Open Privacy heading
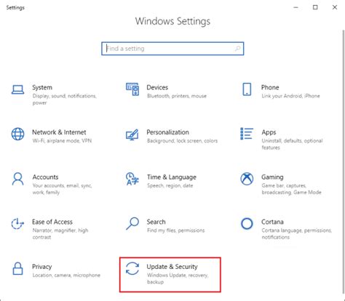The width and height of the screenshot is (345, 301). click(x=42, y=267)
